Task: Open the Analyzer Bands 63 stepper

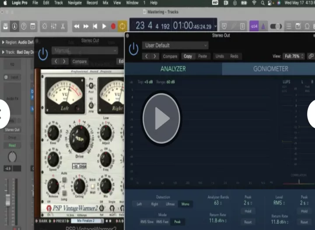Action: pyautogui.click(x=218, y=203)
